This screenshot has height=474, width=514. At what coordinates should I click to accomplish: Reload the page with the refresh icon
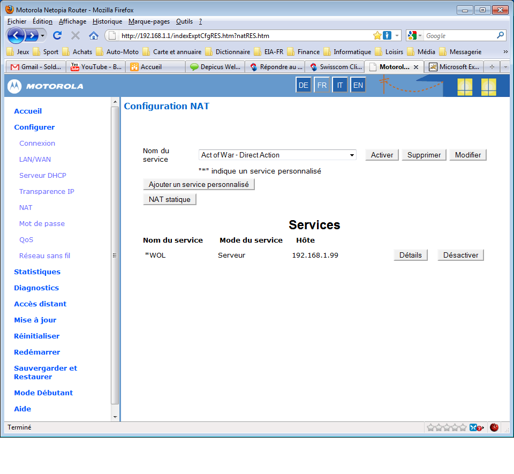coord(57,36)
